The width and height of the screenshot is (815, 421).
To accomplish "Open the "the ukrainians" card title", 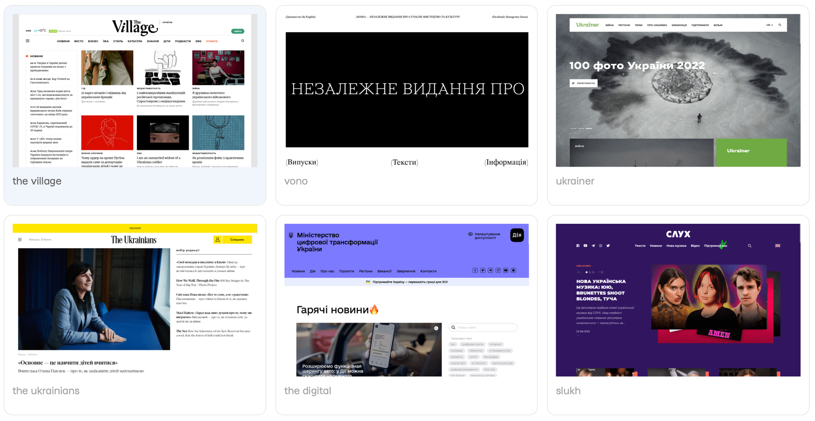I will pyautogui.click(x=46, y=391).
